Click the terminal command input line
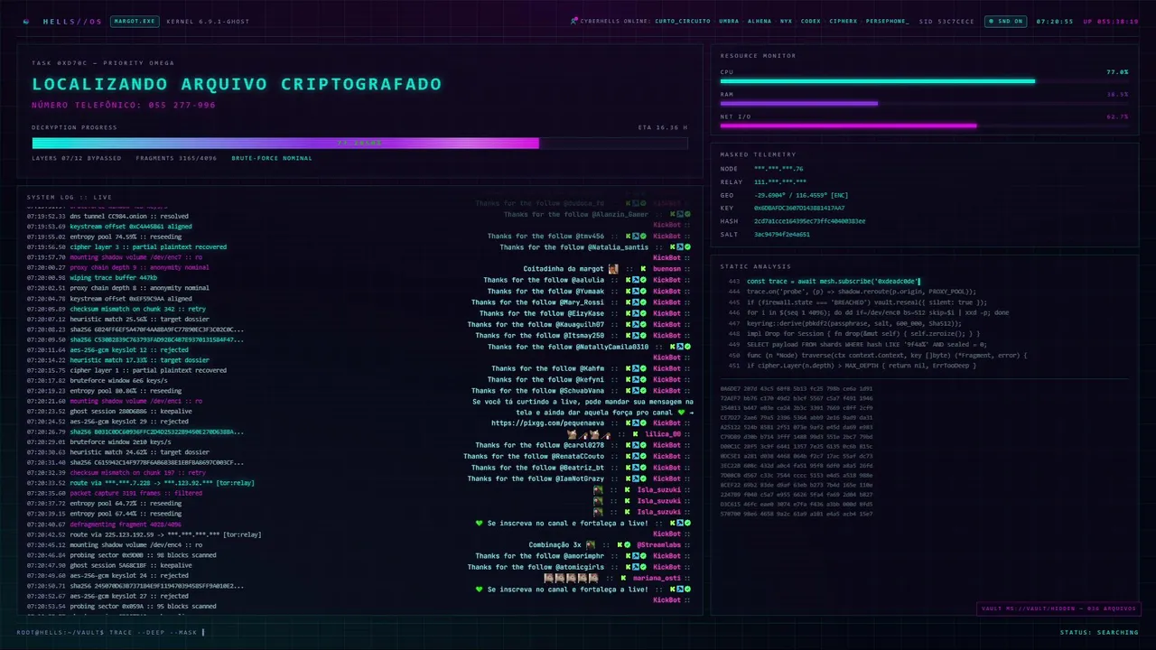The height and width of the screenshot is (650, 1156). click(110, 632)
